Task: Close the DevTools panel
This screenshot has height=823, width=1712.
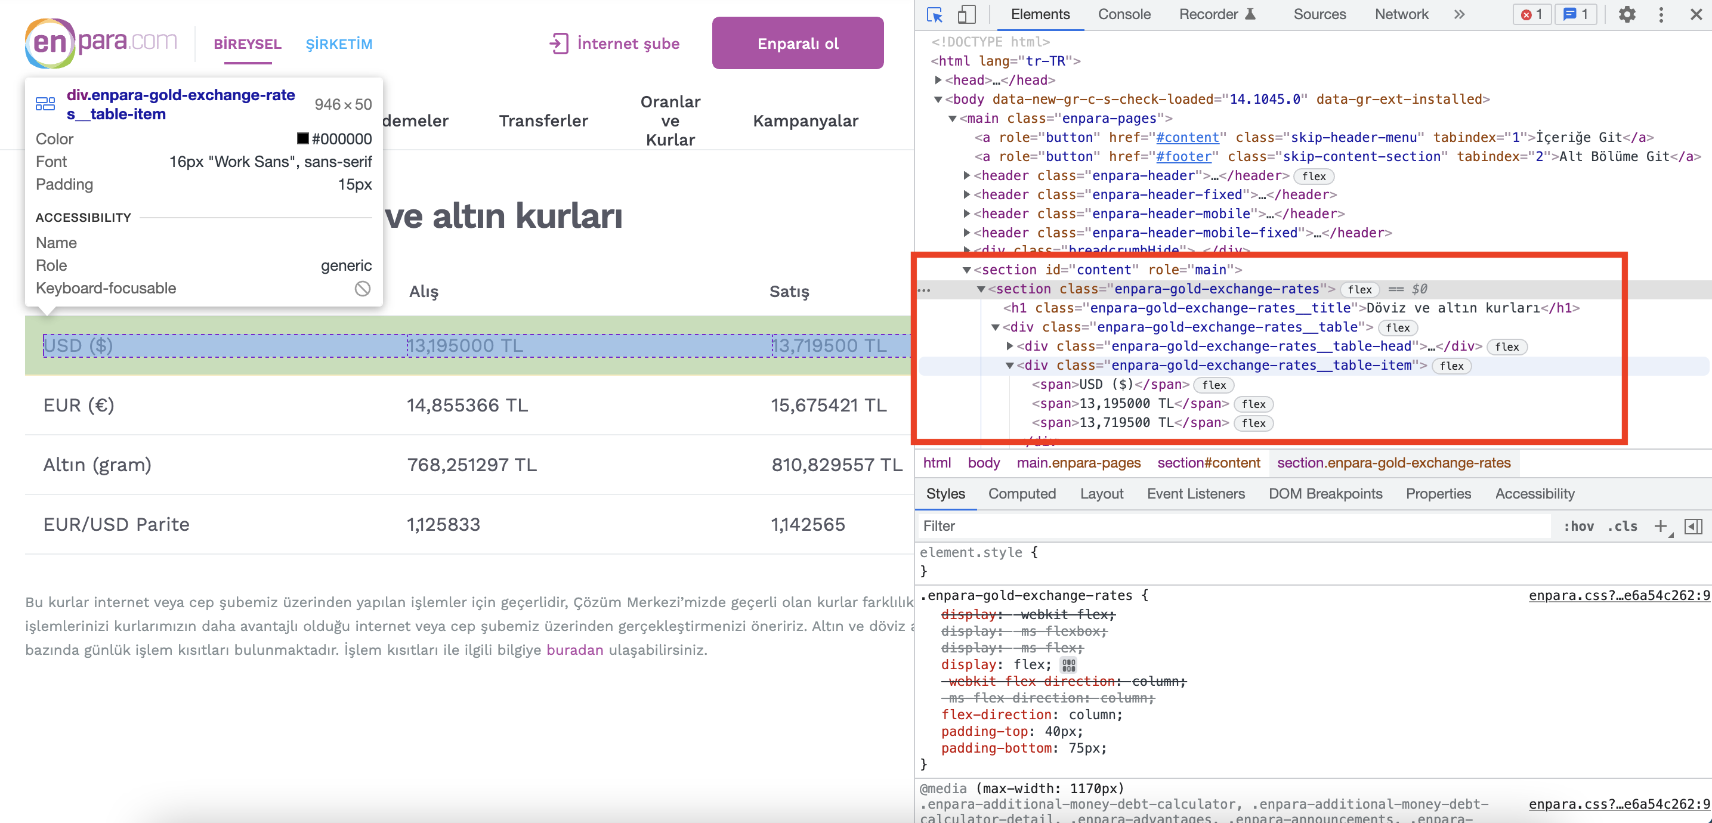Action: coord(1695,15)
